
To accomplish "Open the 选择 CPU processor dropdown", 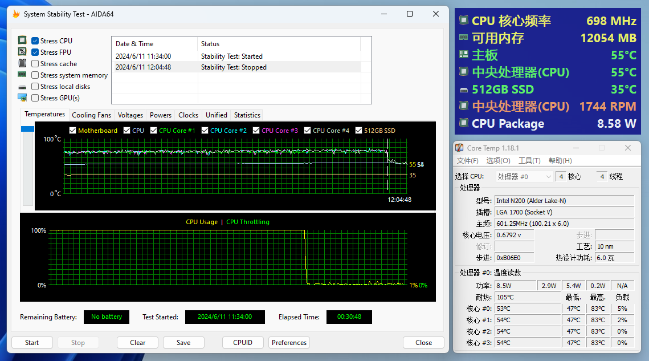I will click(x=524, y=177).
